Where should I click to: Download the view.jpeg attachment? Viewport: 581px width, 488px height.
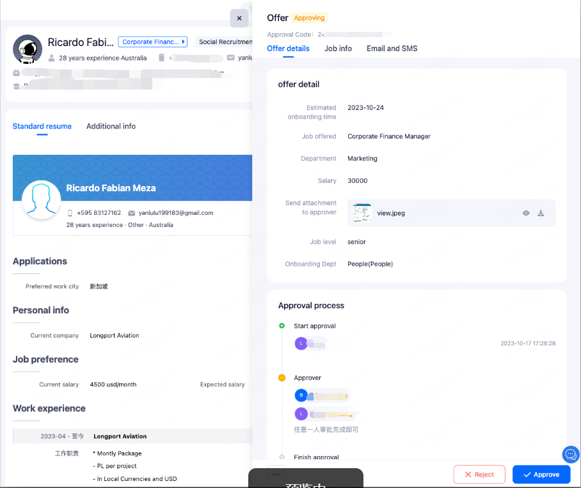(541, 213)
